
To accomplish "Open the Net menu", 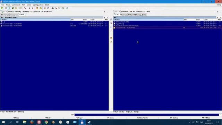I will 24,5.
